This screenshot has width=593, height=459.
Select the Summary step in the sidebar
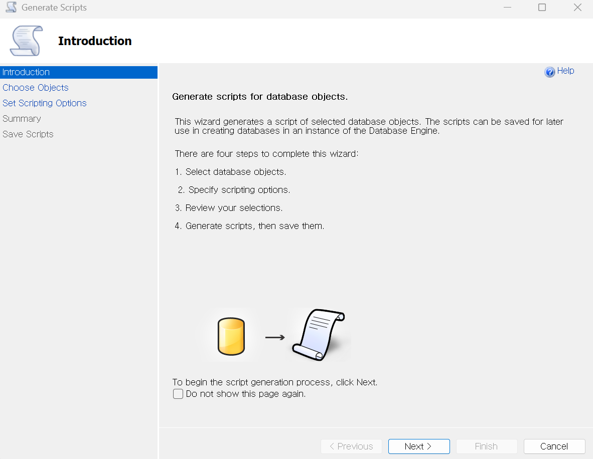pos(22,119)
